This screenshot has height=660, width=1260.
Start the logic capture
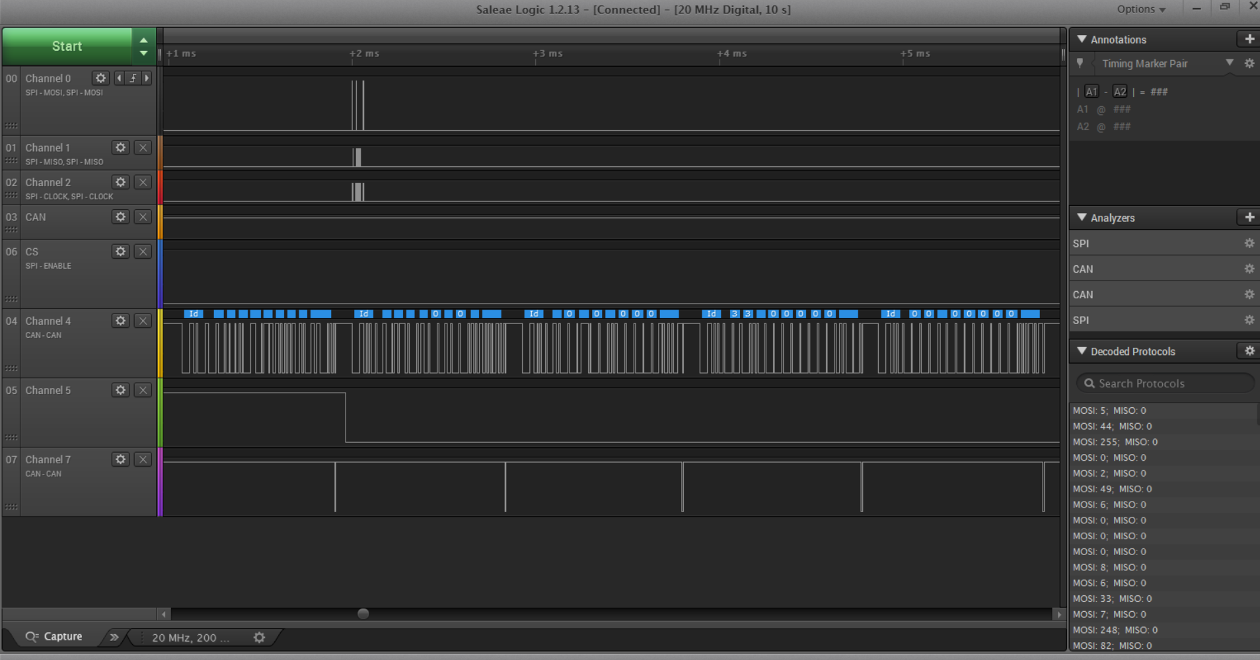click(x=67, y=46)
